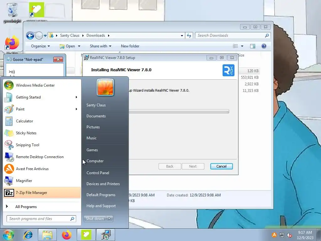Switch to Windows Explorer on the taskbar
The image size is (321, 241).
(x=47, y=235)
